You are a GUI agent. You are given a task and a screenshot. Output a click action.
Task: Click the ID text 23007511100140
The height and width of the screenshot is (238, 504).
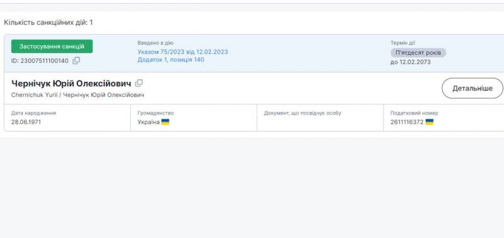[44, 60]
